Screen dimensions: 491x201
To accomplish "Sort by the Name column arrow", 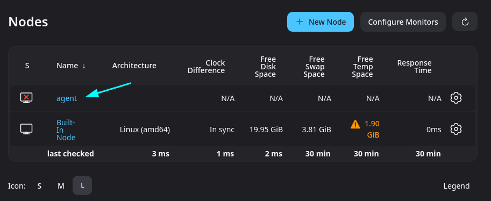I will click(83, 66).
